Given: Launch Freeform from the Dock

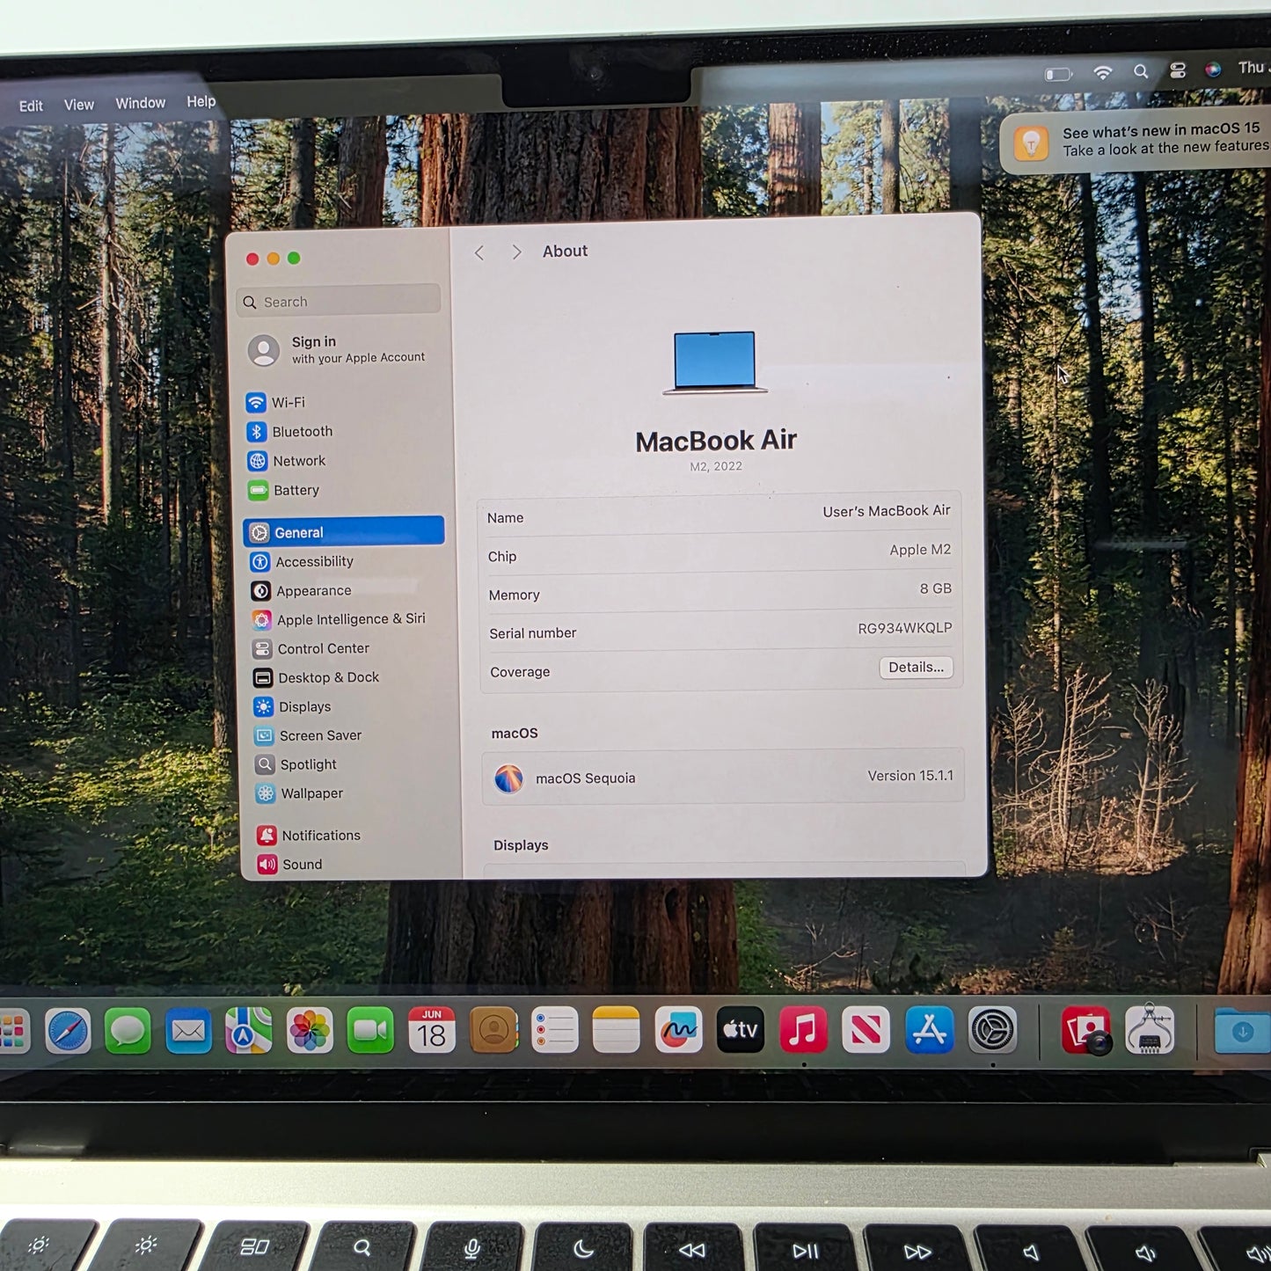Looking at the screenshot, I should pyautogui.click(x=678, y=1030).
